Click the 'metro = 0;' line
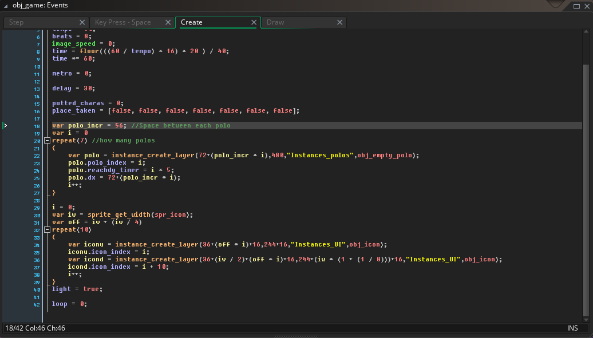 tap(72, 73)
